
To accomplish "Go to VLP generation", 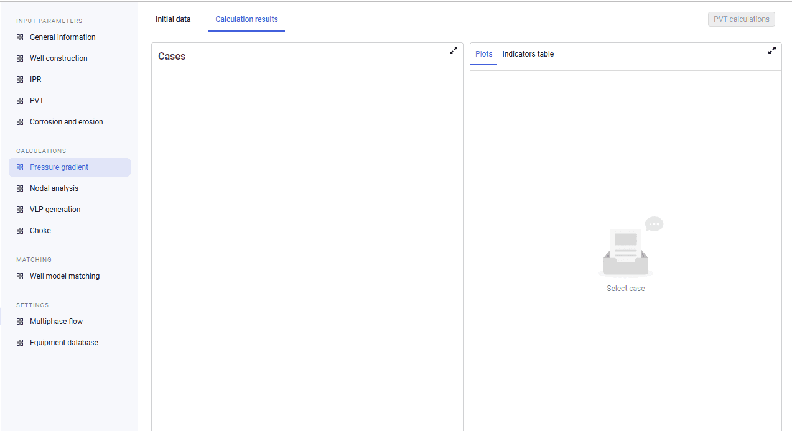I will click(x=70, y=210).
